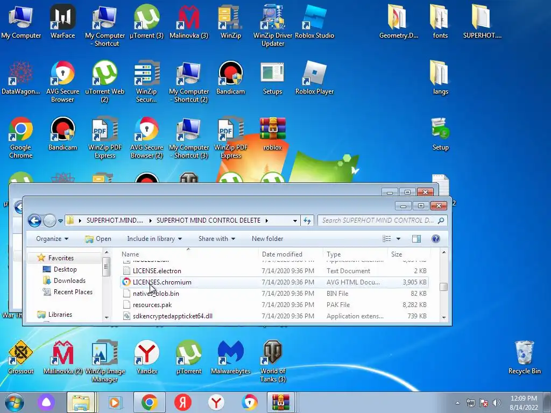Go to Downloads in navigation pane
The height and width of the screenshot is (413, 551).
tap(69, 281)
